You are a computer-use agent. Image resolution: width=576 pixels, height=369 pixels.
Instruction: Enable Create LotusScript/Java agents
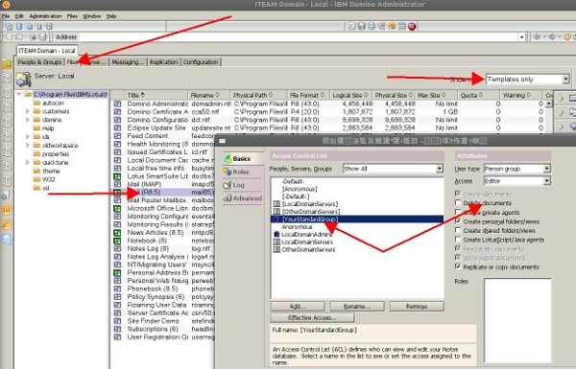(x=458, y=240)
